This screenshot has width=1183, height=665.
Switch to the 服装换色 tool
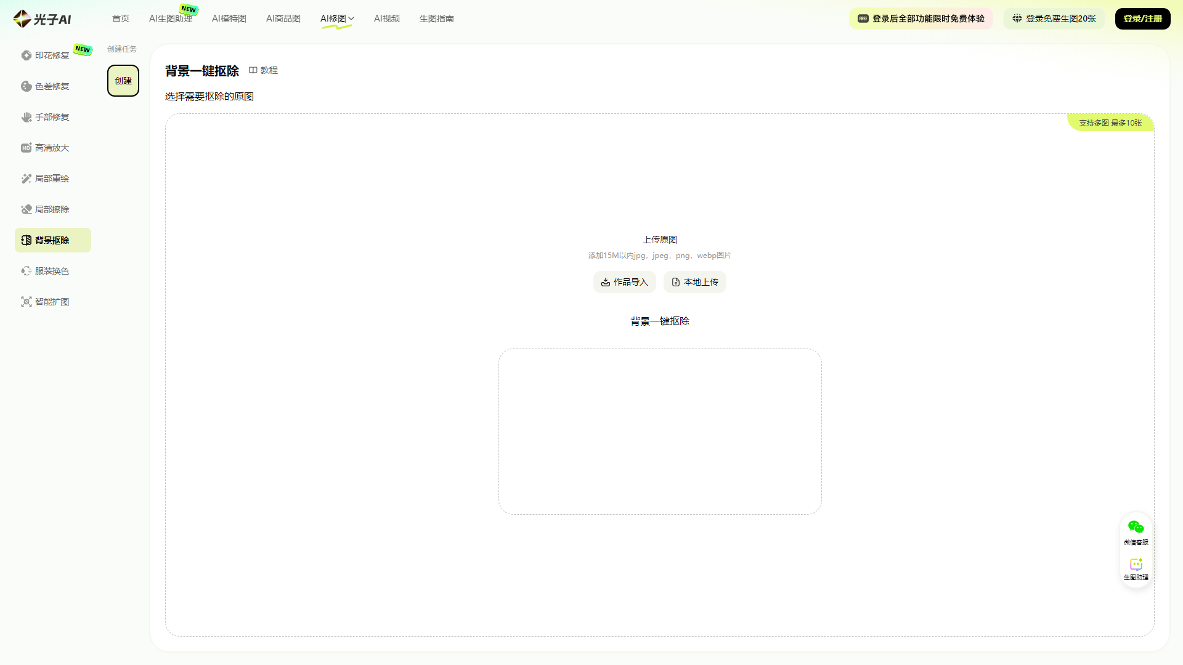pos(52,271)
